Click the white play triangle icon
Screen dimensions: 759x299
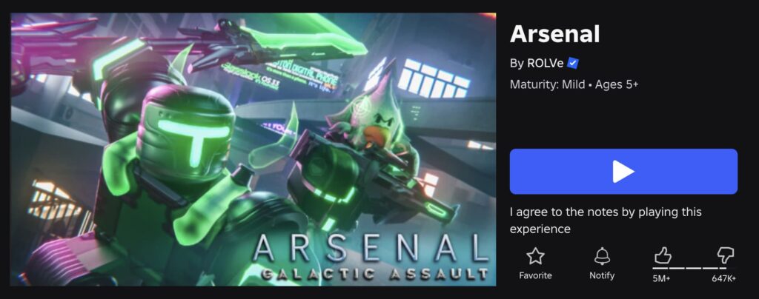[623, 172]
